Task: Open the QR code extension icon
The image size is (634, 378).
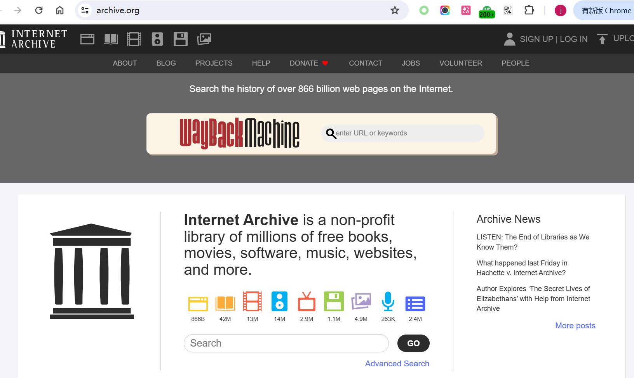Action: point(508,10)
